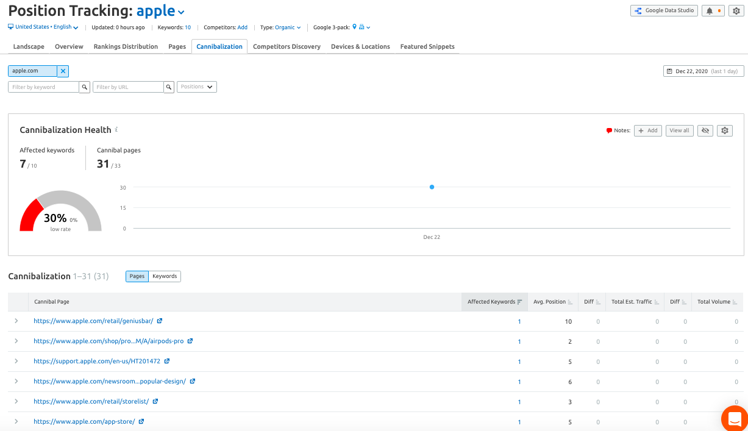Viewport: 748px width, 431px height.
Task: Select the Cannibalization tab
Action: (219, 46)
